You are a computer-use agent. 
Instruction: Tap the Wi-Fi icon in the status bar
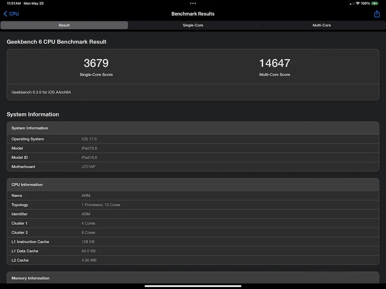point(357,3)
